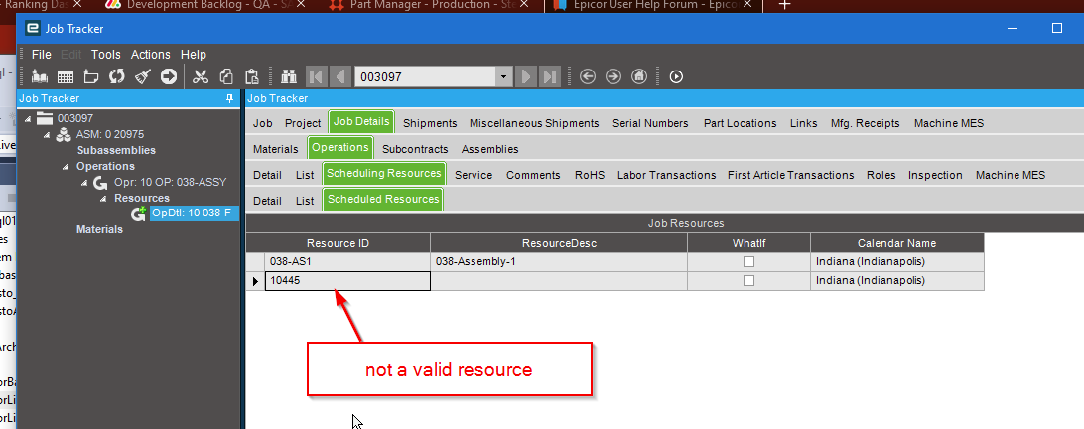
Task: Click the operation icon beside Opr: 10
Action: pos(100,183)
